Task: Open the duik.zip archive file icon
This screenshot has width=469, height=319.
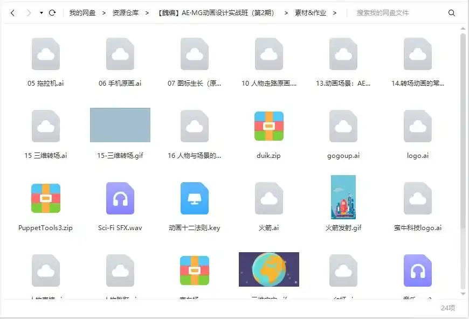Action: tap(269, 125)
